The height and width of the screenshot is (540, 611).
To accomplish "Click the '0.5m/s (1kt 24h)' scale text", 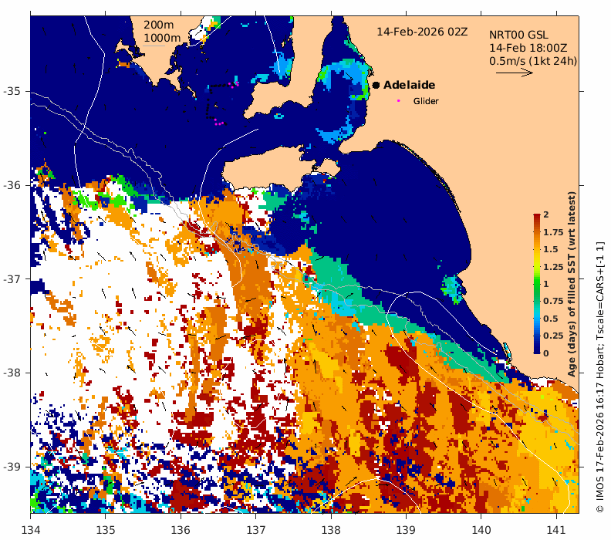I will [x=533, y=61].
